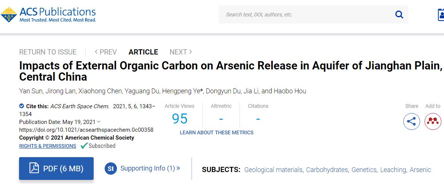This screenshot has width=444, height=184.
Task: Go to NEXT article
Action: 181,52
